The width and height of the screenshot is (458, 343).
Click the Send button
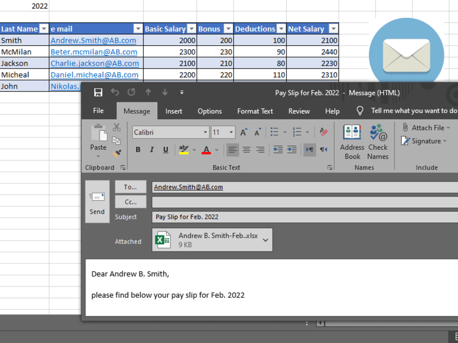click(x=97, y=202)
